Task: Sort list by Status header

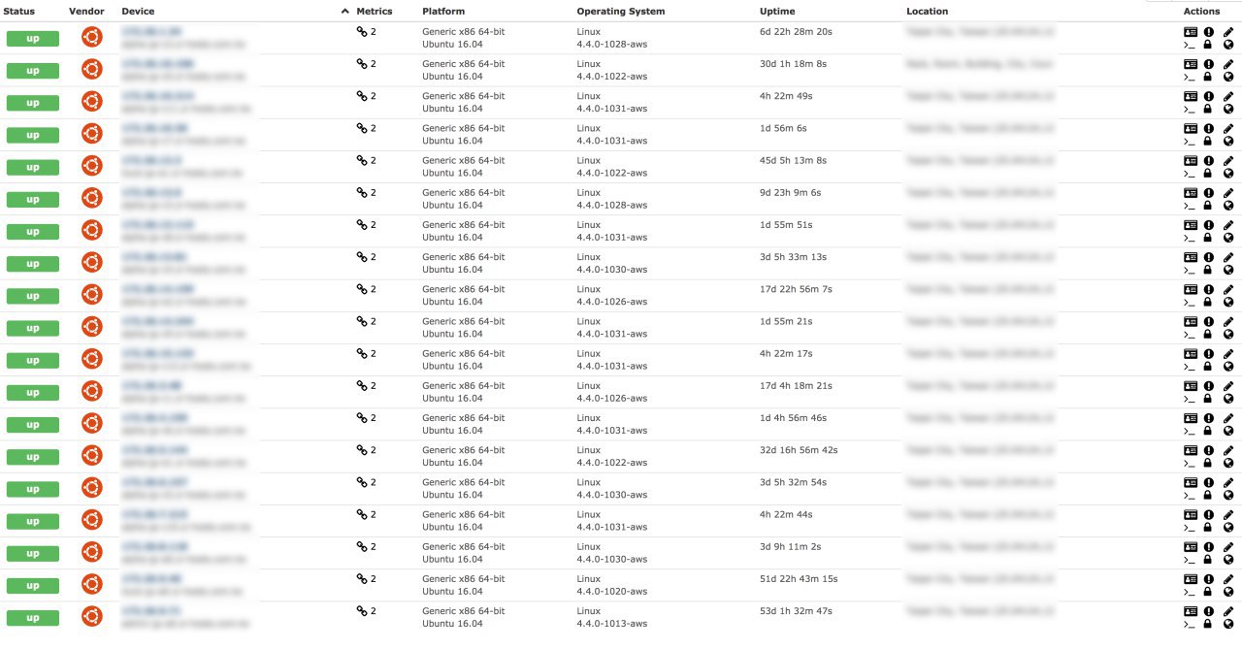Action: point(19,12)
